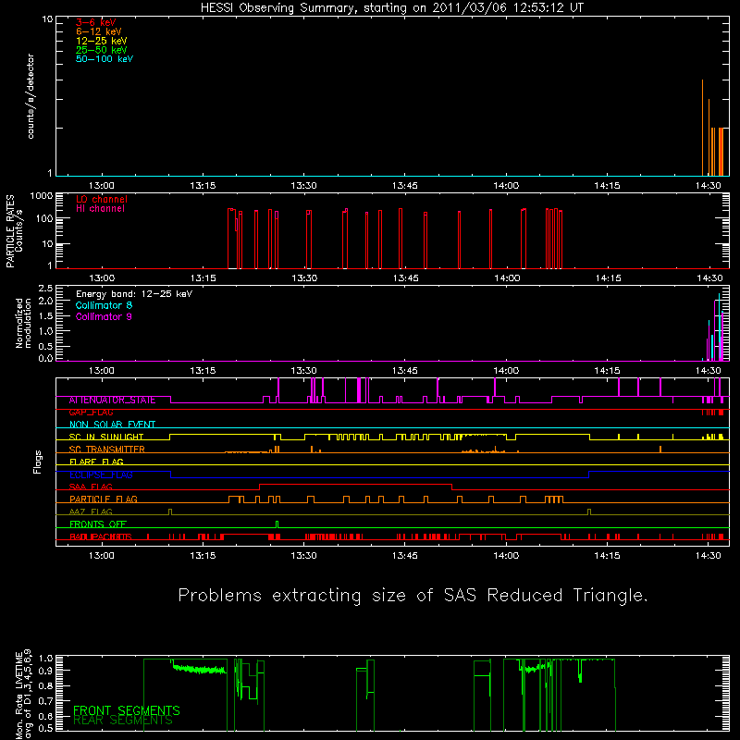This screenshot has width=740, height=740.
Task: Click the vertical Flags axis label
Action: pyautogui.click(x=38, y=462)
